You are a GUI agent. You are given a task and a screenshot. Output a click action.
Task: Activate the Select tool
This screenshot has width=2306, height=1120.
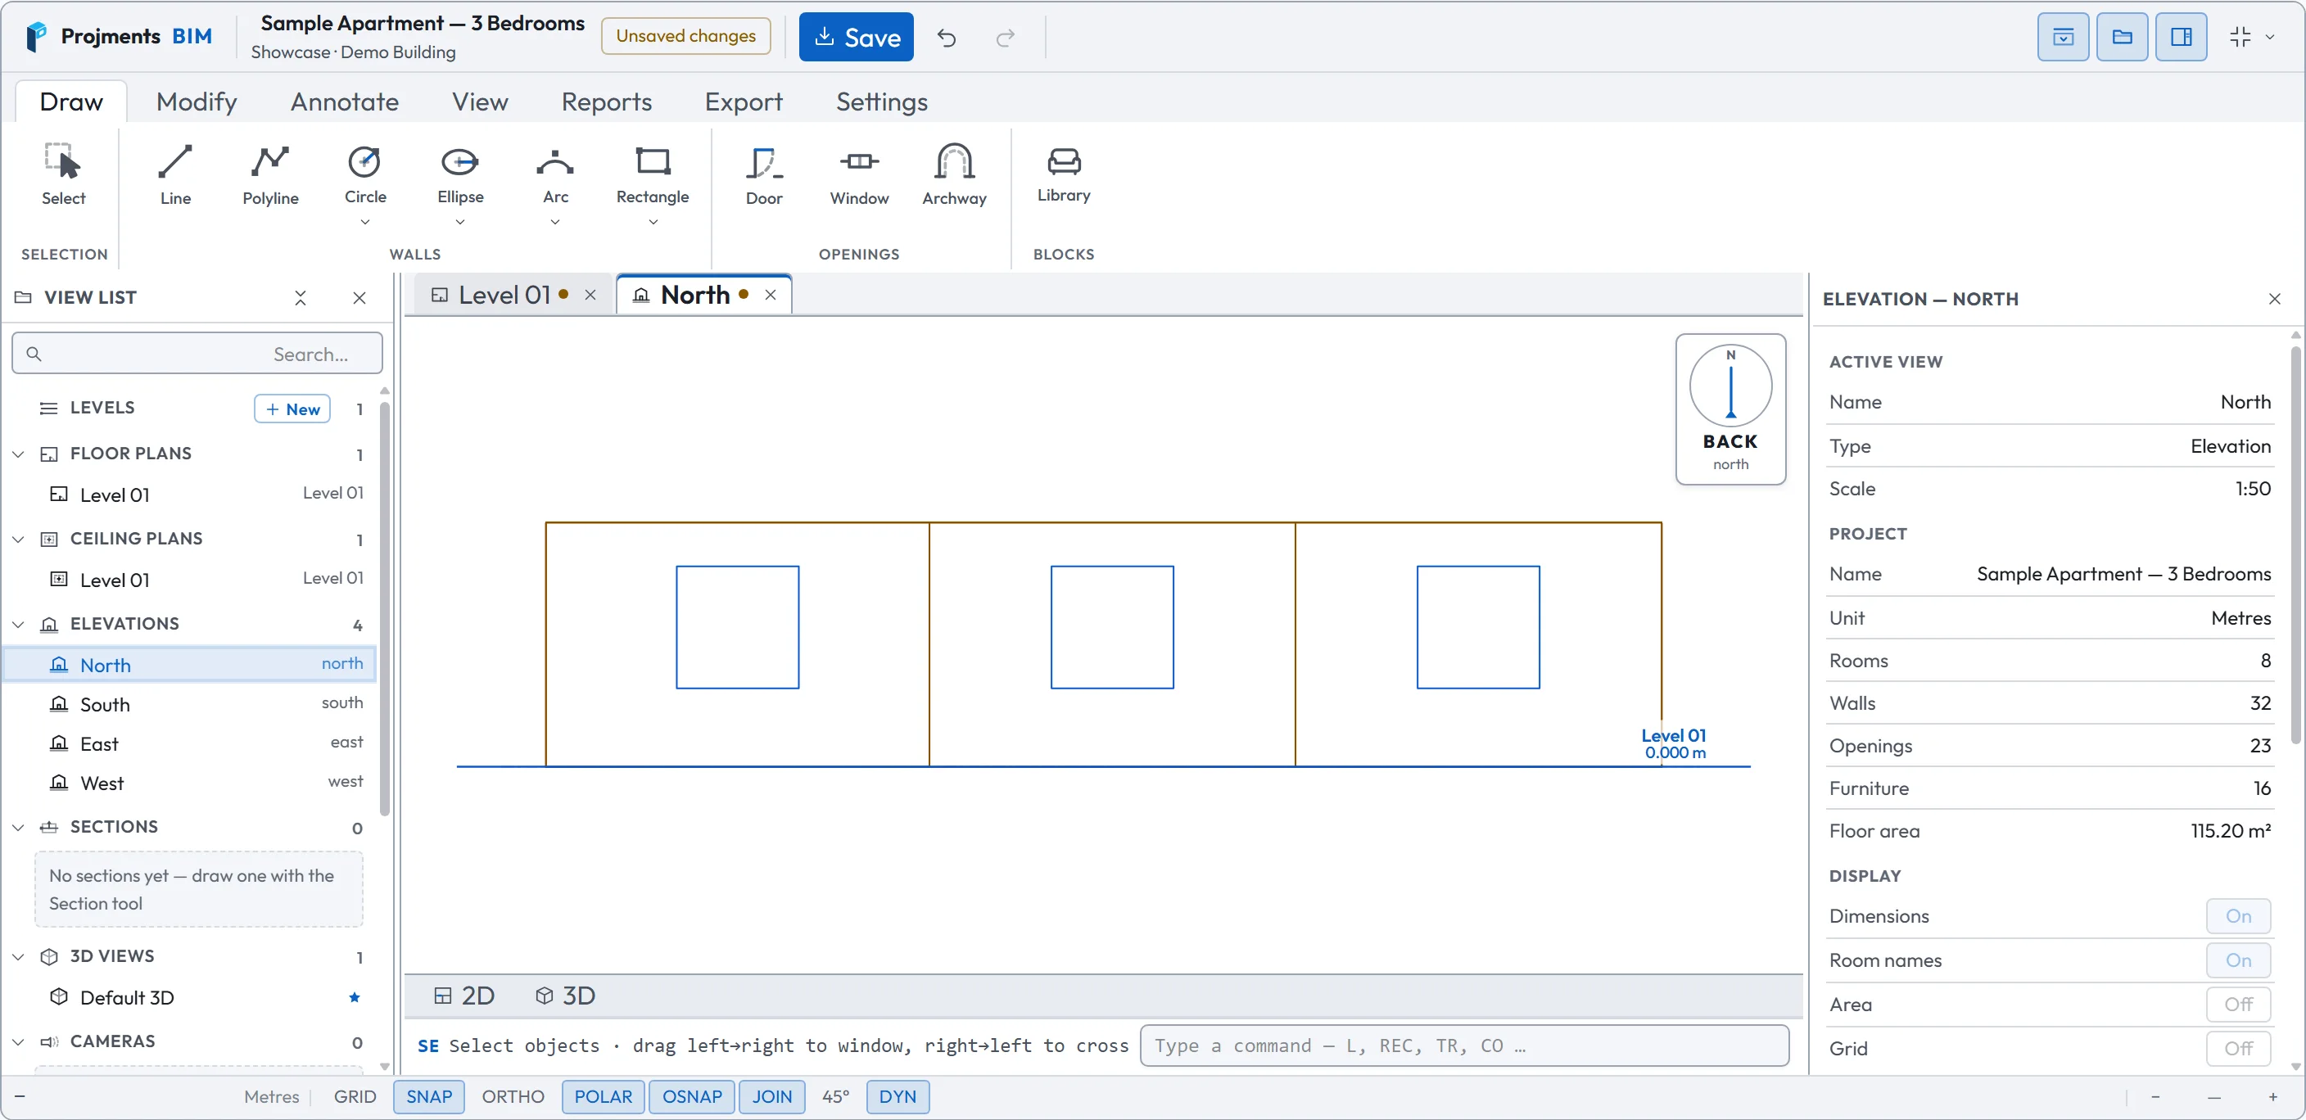point(63,174)
